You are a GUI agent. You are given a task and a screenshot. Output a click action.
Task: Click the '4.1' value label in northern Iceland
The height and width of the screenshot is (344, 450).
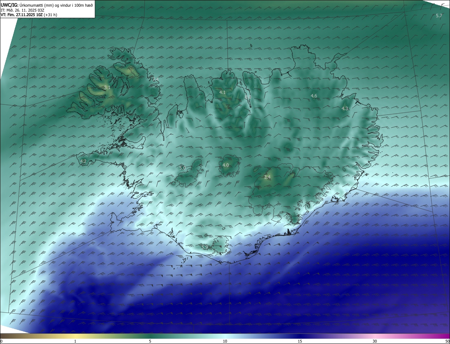pos(223,92)
